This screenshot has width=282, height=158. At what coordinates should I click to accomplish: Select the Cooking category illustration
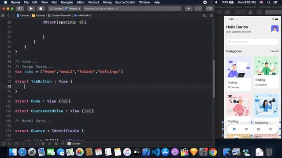click(x=238, y=105)
